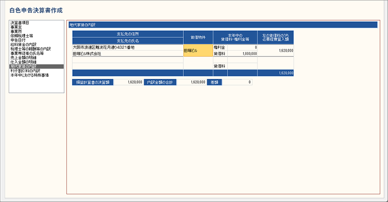Select 税理士等の報酬等の内訳 list item
The width and height of the screenshot is (388, 202).
tap(30, 49)
